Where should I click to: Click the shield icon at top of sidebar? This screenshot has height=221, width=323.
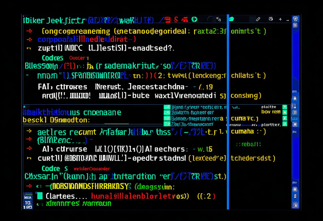tap(295, 19)
